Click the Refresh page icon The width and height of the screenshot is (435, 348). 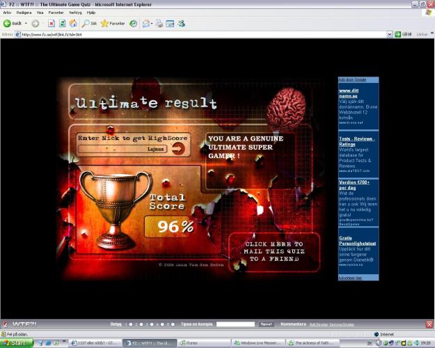pyautogui.click(x=63, y=24)
